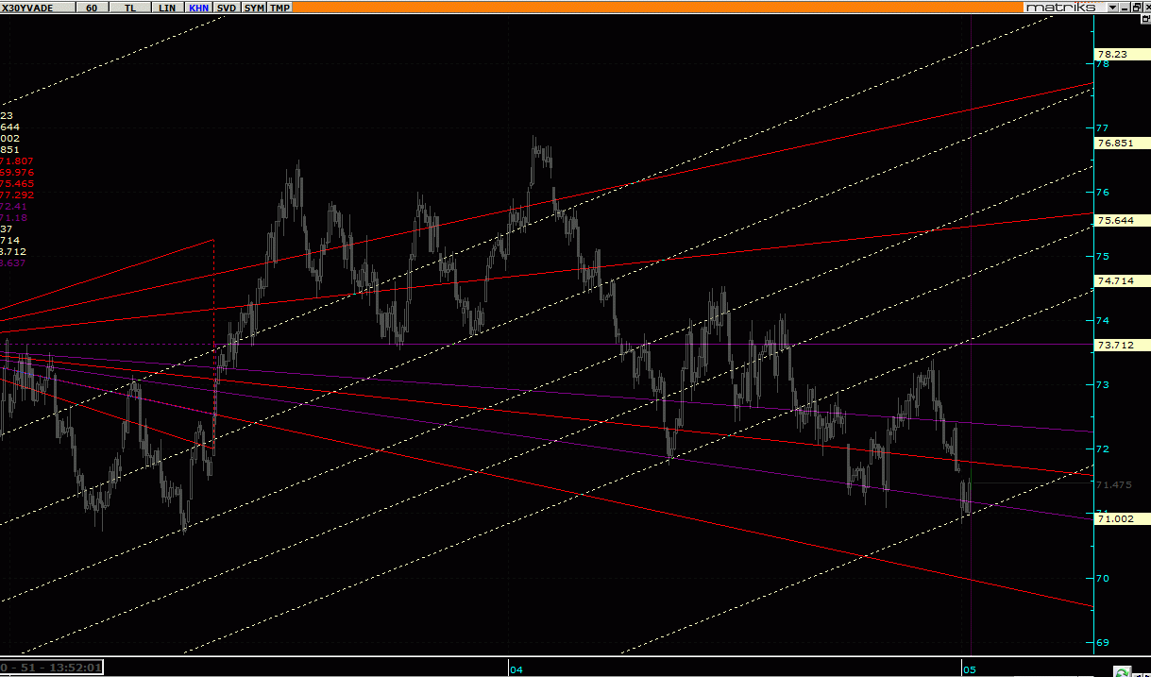This screenshot has height=677, width=1151.
Task: Click the green refresh icon
Action: pos(1122,671)
